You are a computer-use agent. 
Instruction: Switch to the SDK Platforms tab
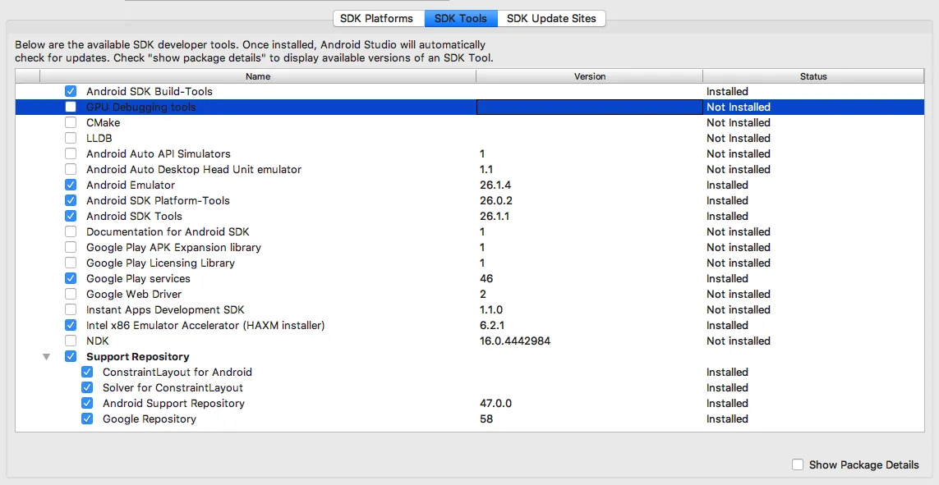pos(379,19)
